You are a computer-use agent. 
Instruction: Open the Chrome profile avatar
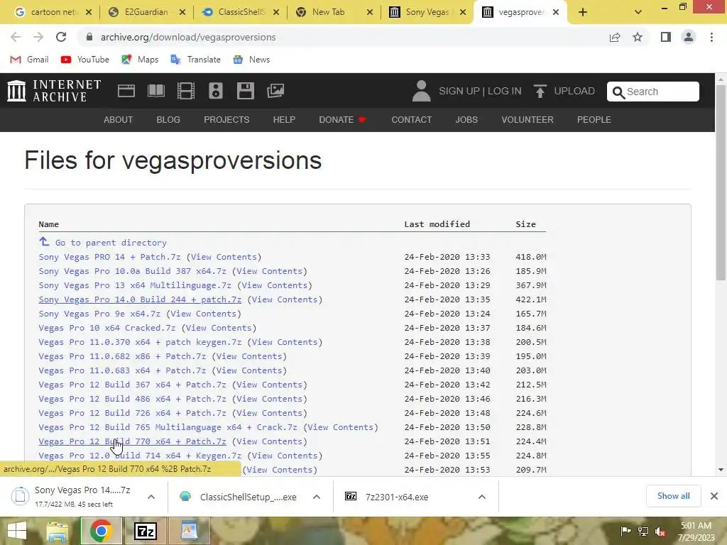[x=689, y=37]
